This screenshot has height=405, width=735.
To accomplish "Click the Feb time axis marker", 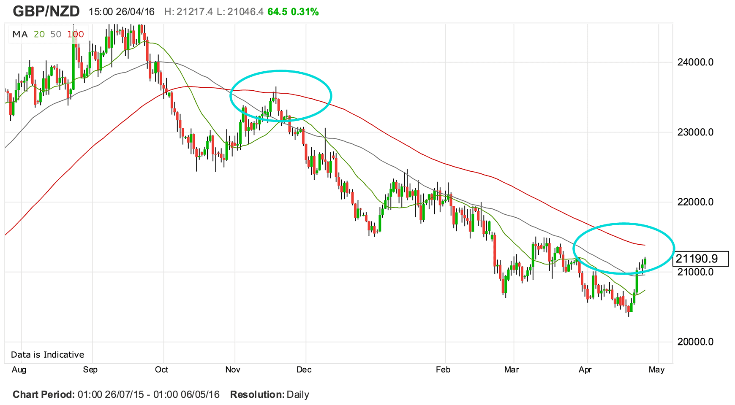I will [443, 370].
